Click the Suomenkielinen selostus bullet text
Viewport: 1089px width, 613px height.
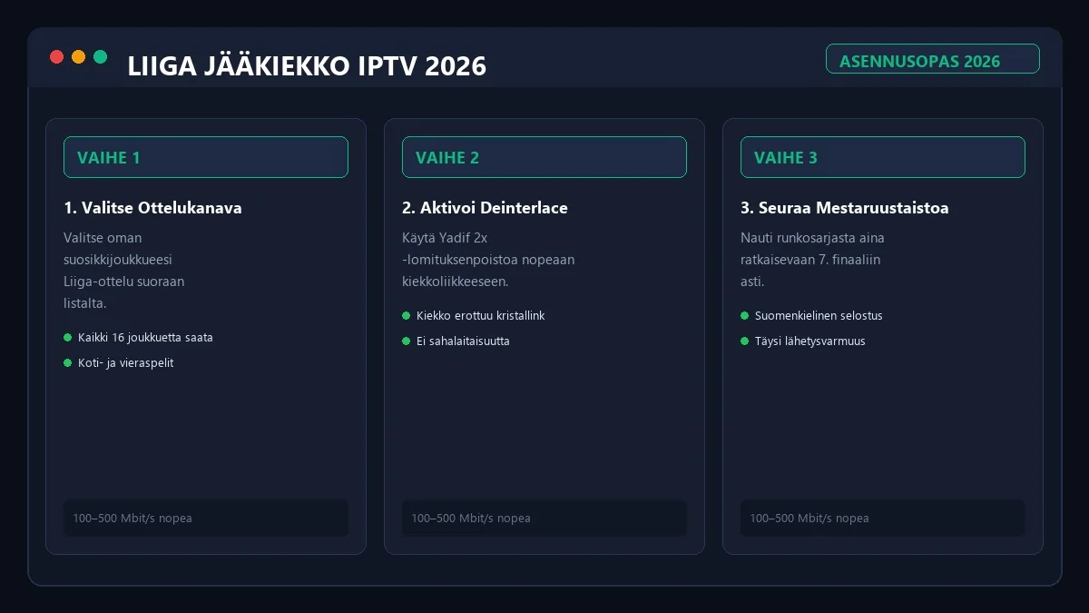(819, 316)
